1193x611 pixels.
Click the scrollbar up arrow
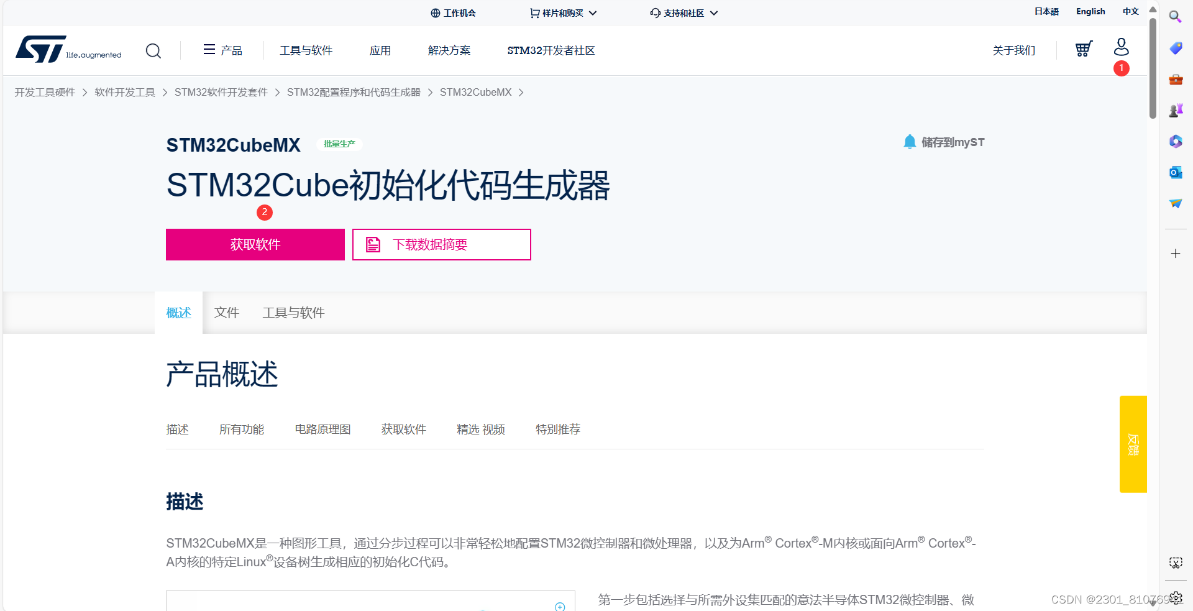pyautogui.click(x=1153, y=9)
